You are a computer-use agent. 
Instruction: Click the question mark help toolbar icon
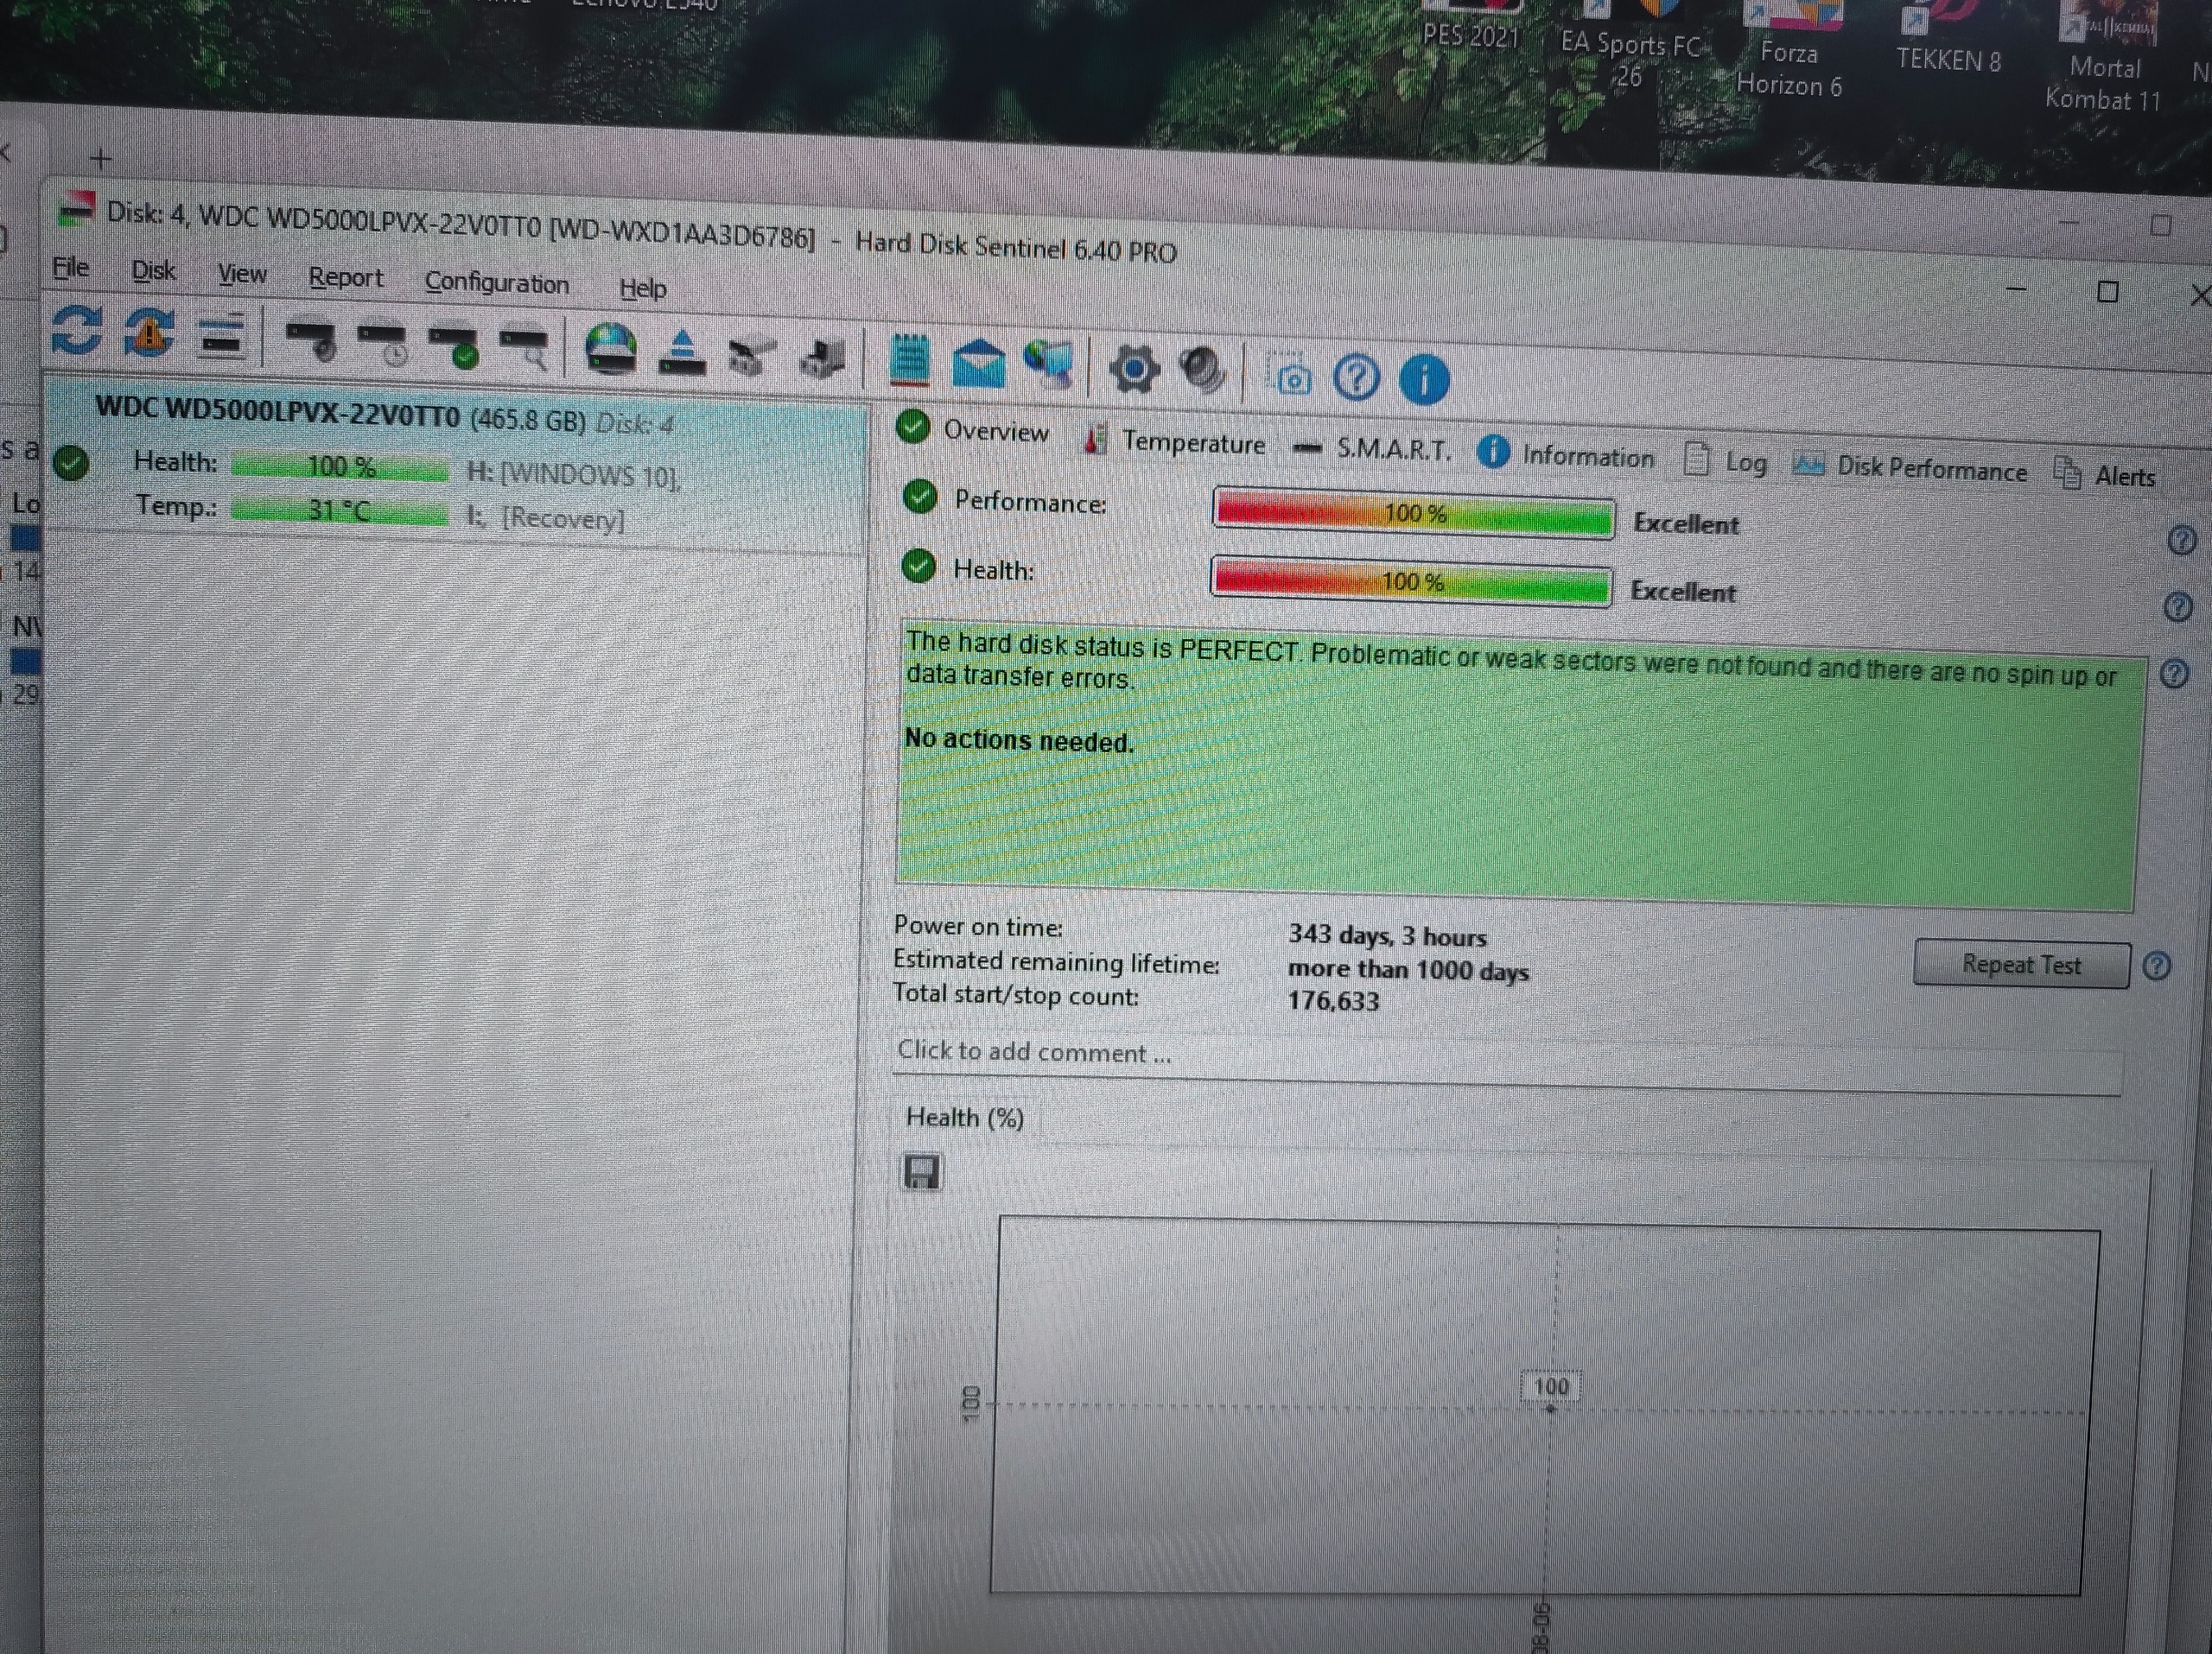[1356, 377]
